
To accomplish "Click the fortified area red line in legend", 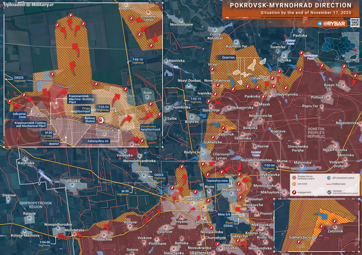I will [x=328, y=184].
